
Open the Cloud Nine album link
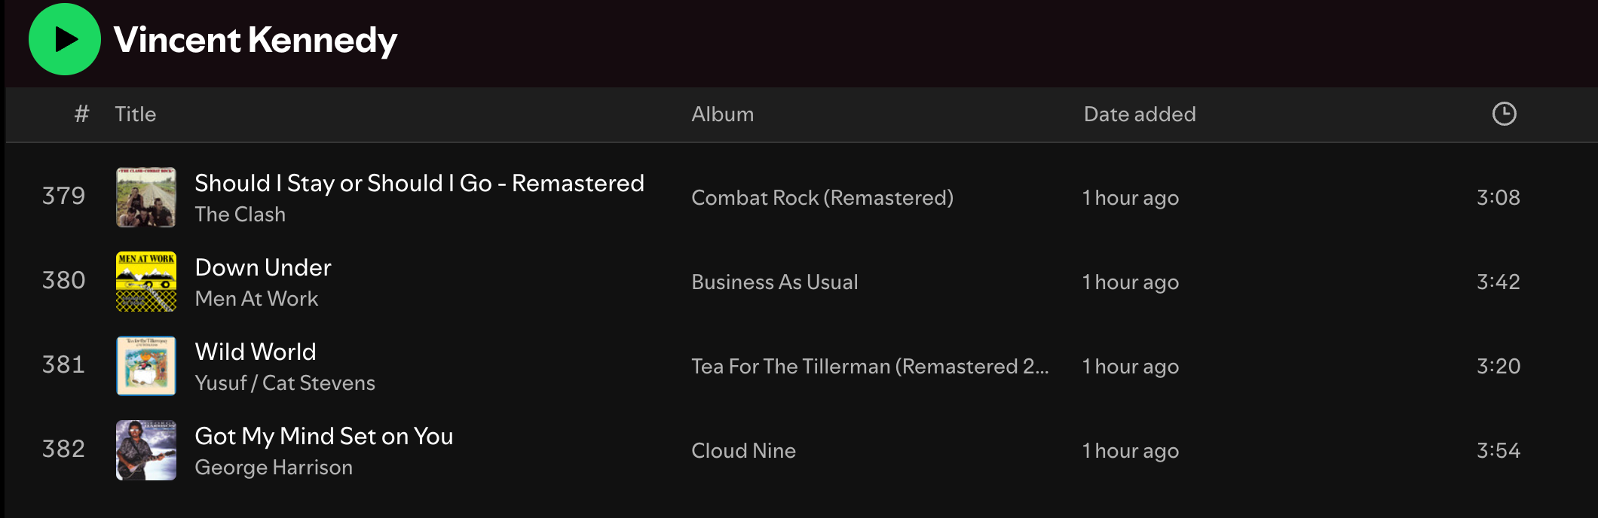743,451
